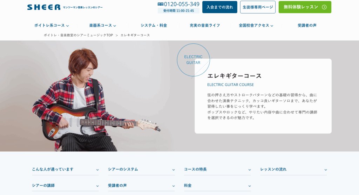Open 受講者の声 in top navigation
The height and width of the screenshot is (195, 359).
(307, 26)
